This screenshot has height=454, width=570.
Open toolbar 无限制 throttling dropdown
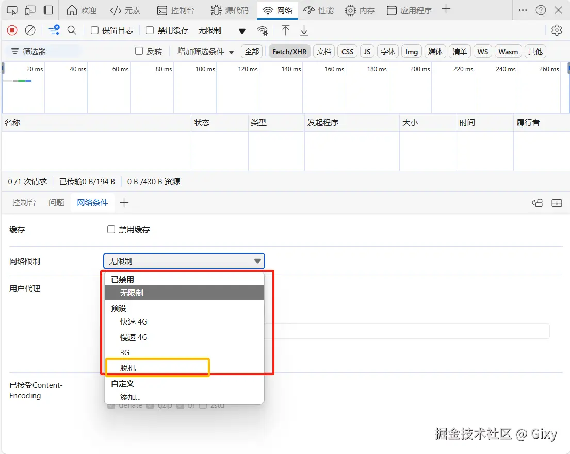coord(222,30)
